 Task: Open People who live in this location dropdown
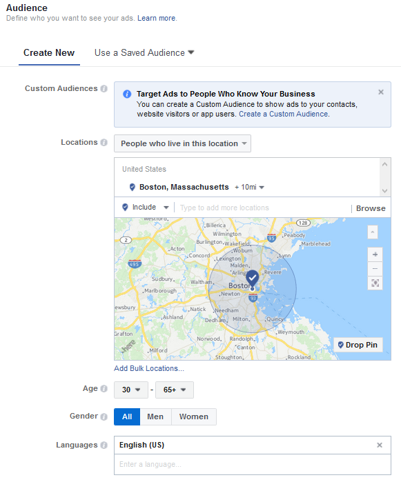click(x=182, y=143)
